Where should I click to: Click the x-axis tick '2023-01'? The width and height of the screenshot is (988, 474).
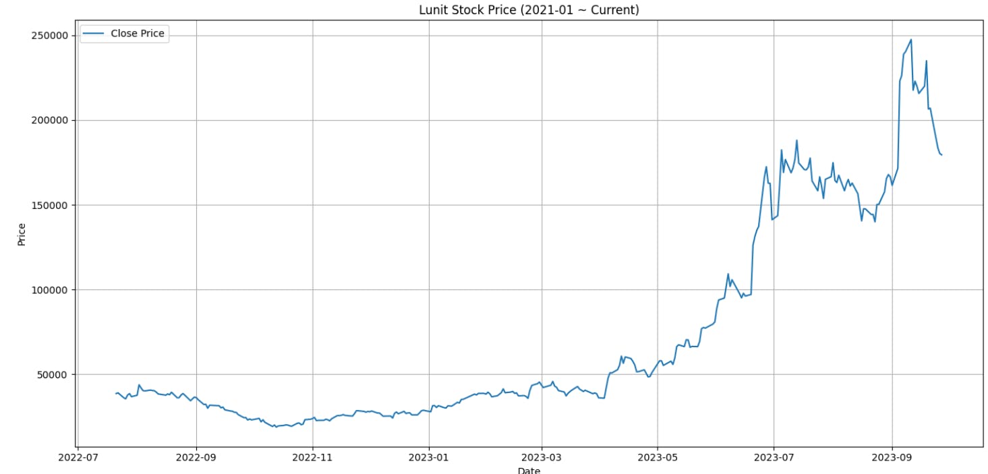coord(429,456)
